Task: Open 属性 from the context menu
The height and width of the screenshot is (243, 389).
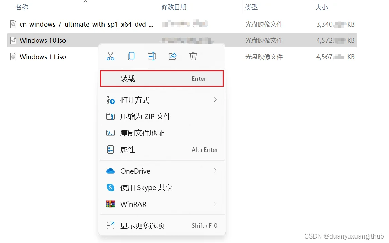Action: pos(162,150)
